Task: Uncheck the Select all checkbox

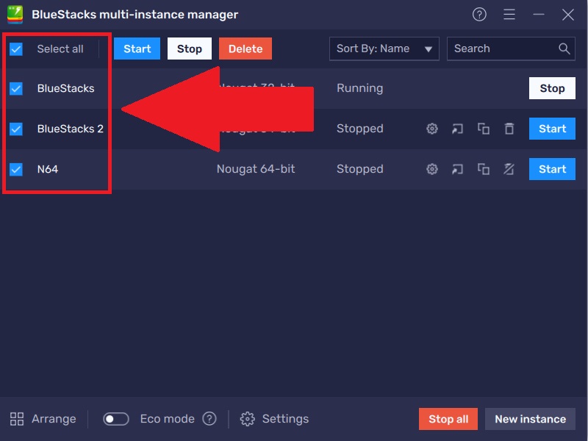Action: click(x=16, y=49)
